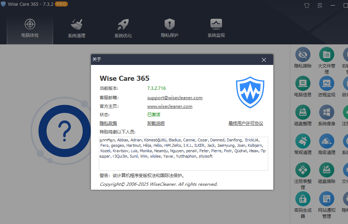Click the Wise Care shield logo in dialog
The height and width of the screenshot is (224, 348).
point(250,92)
